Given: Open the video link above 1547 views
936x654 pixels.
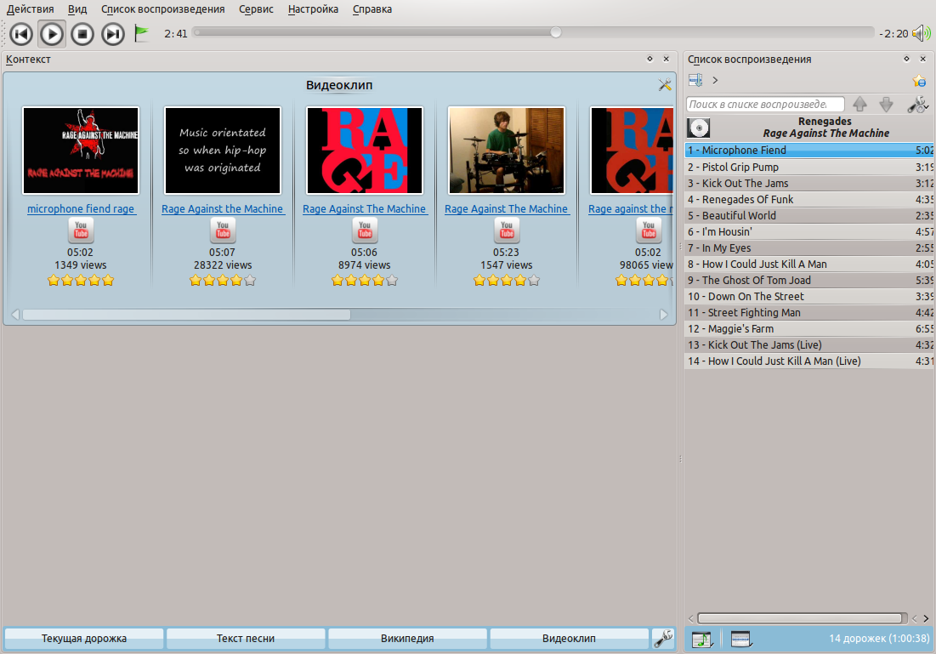Looking at the screenshot, I should (x=507, y=209).
